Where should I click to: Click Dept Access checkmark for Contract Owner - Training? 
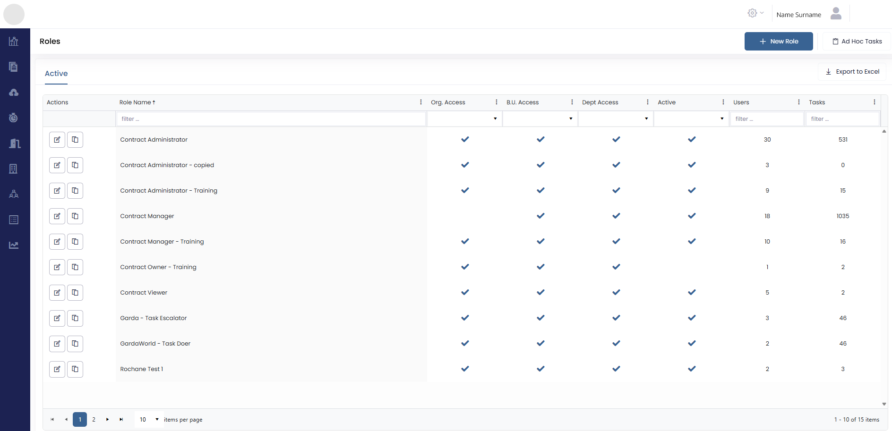coord(616,267)
